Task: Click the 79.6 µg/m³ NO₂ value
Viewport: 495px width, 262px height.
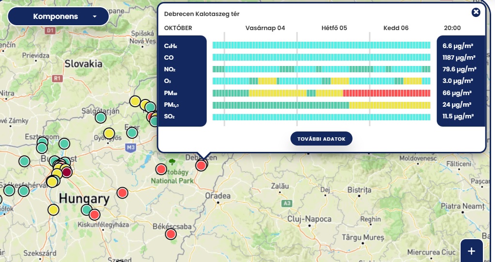Action: pyautogui.click(x=459, y=69)
